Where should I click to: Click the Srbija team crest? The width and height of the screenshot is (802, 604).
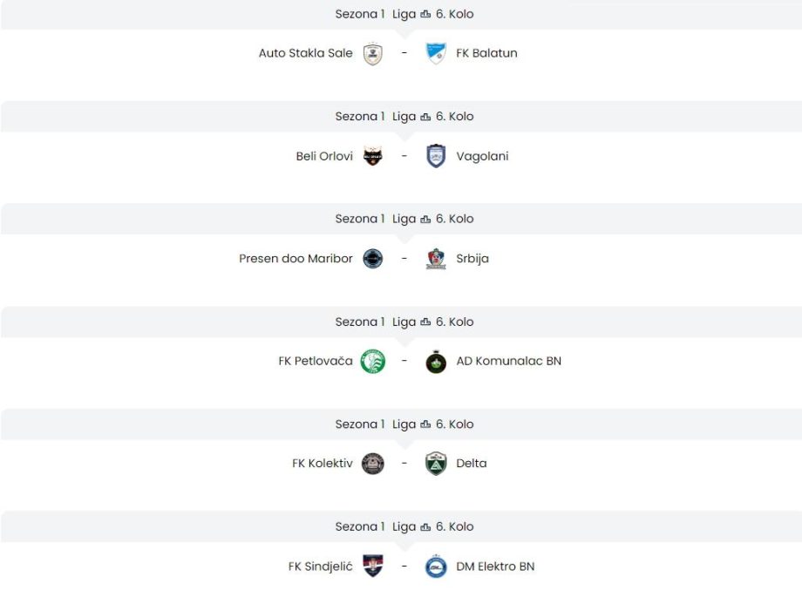436,259
